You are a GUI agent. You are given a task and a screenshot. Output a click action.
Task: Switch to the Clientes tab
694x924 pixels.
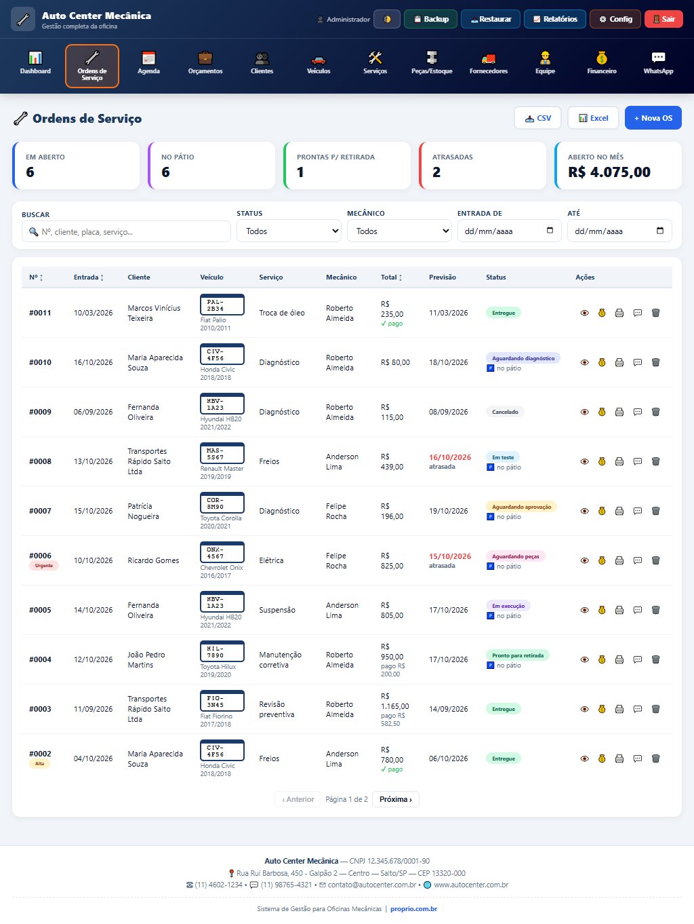tap(262, 63)
